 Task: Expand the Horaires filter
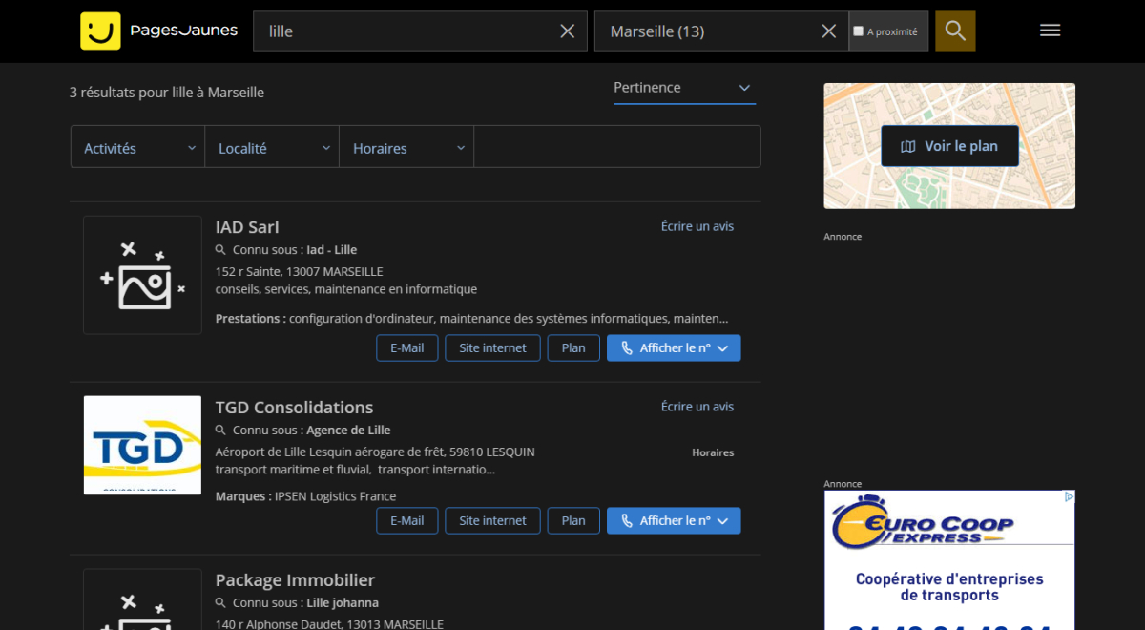point(406,147)
